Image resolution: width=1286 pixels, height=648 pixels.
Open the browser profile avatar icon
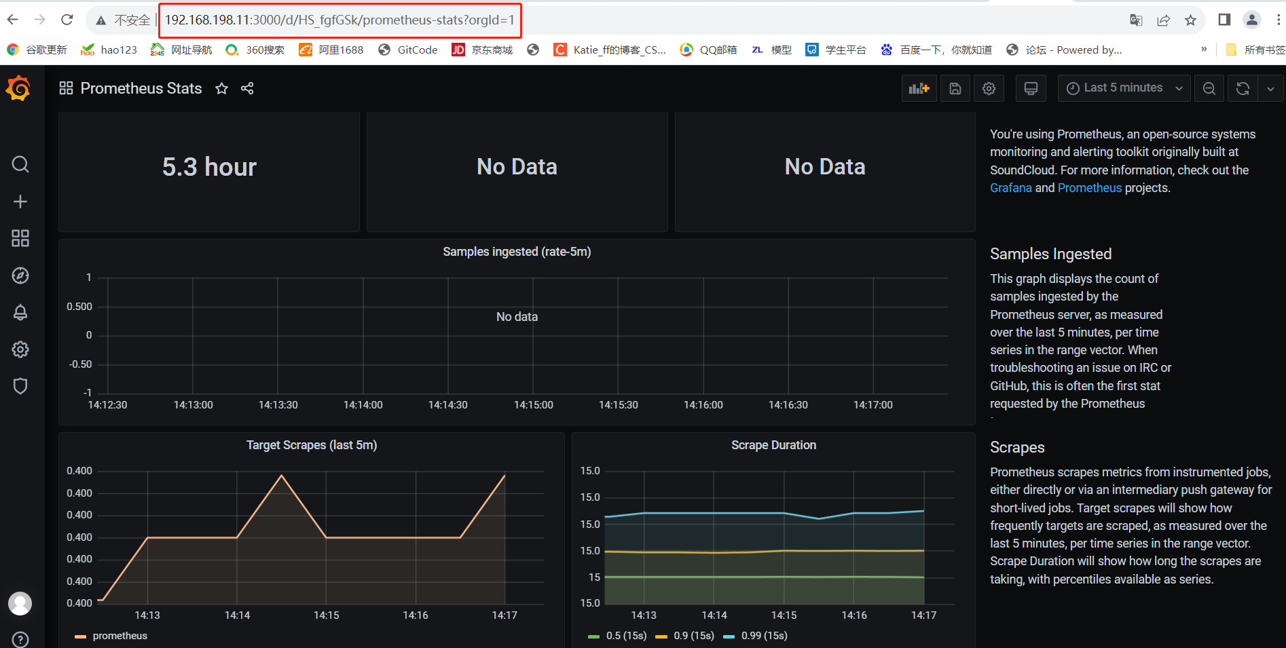click(x=1252, y=20)
